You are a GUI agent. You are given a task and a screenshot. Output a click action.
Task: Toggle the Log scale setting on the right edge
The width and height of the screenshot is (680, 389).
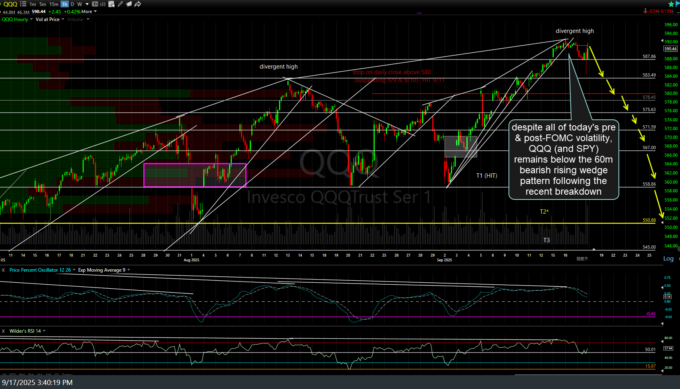coord(668,258)
